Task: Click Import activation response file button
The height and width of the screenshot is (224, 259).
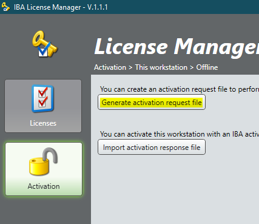Action: tap(152, 148)
